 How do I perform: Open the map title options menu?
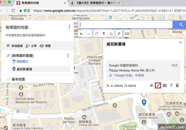(70, 27)
